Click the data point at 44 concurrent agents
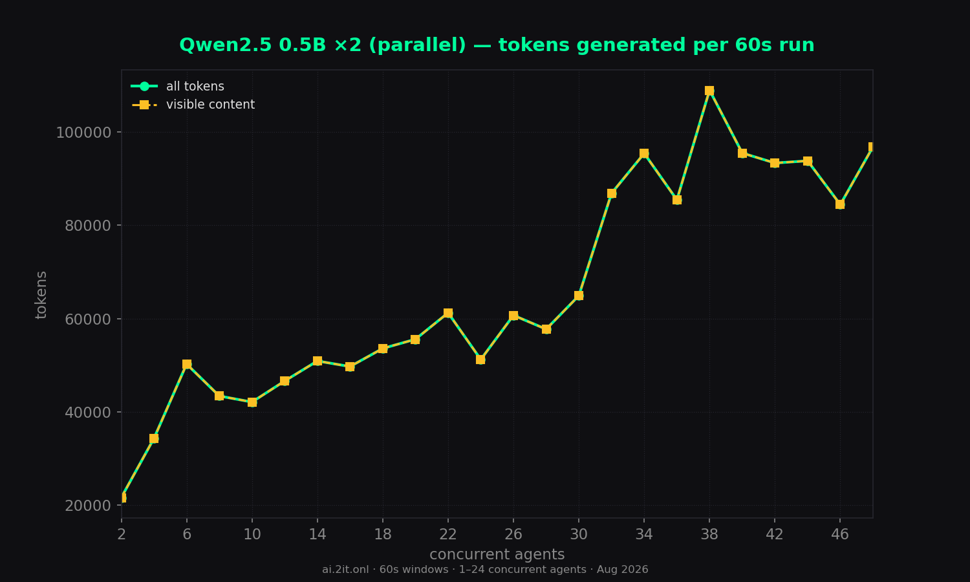Viewport: 970px width, 582px height. click(x=808, y=161)
